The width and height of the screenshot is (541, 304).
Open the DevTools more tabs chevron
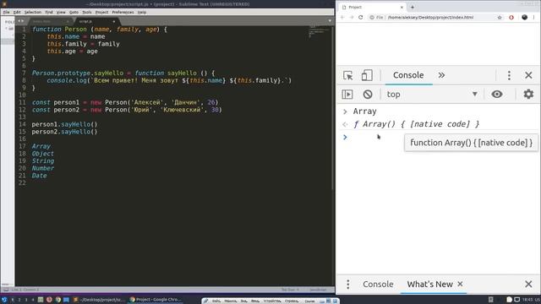tap(441, 75)
